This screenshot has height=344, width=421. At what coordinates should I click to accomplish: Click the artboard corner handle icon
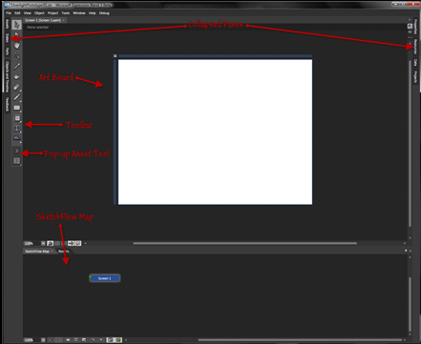(x=116, y=56)
